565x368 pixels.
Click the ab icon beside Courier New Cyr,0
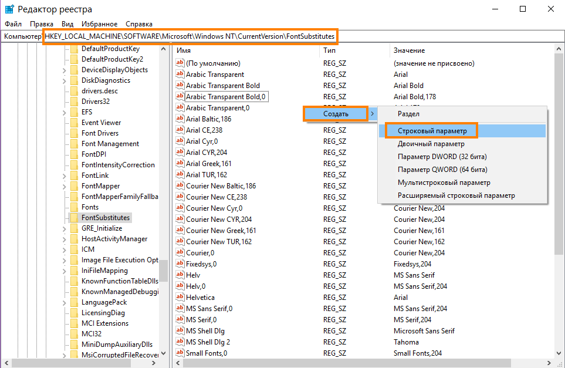click(x=180, y=208)
